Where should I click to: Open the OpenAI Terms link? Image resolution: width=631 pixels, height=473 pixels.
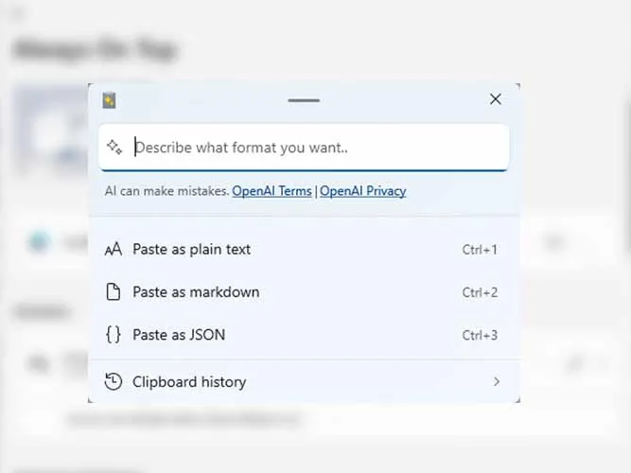click(272, 191)
